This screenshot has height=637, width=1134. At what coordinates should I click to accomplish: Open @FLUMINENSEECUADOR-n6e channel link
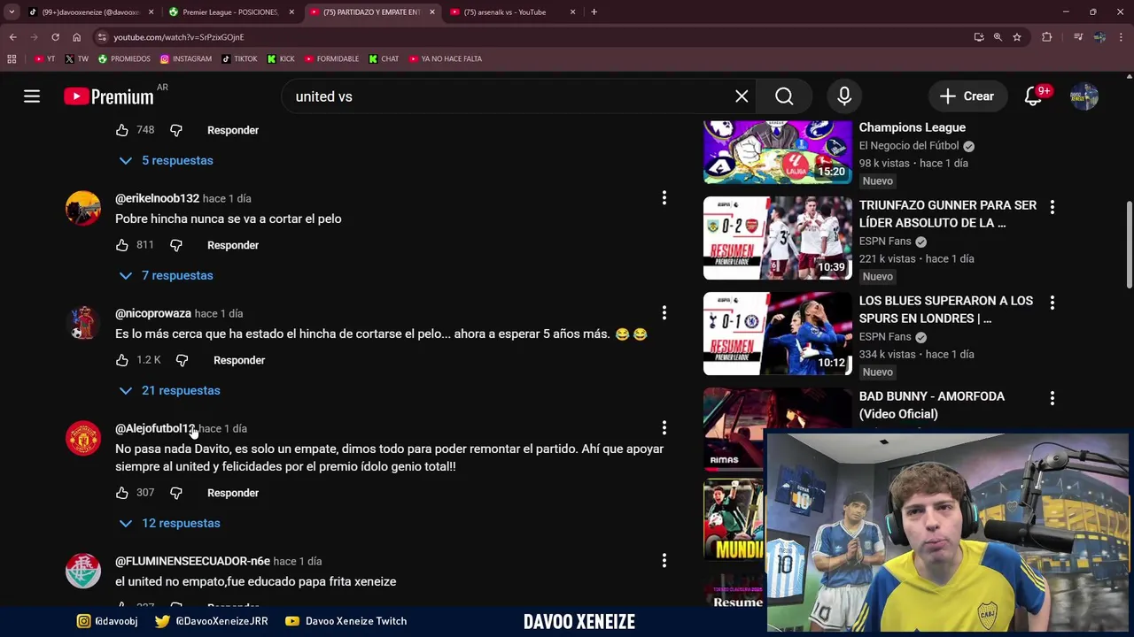(x=192, y=561)
